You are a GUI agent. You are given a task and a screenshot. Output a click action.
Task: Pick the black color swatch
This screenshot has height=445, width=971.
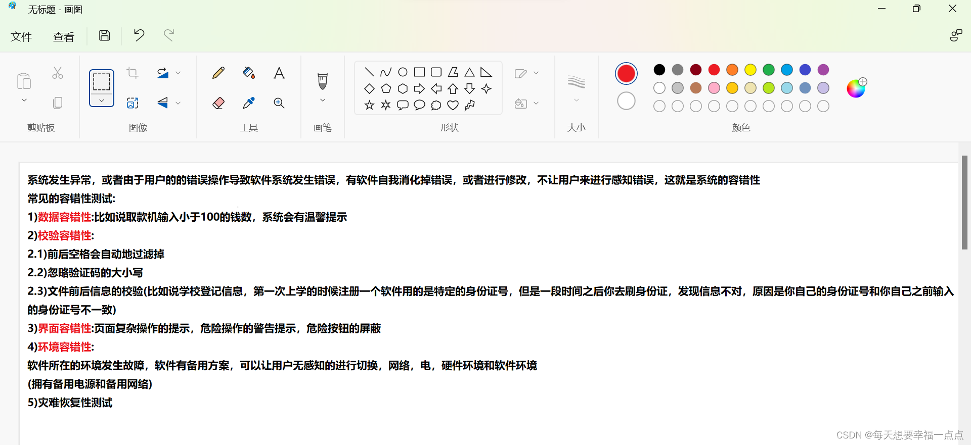click(x=659, y=70)
